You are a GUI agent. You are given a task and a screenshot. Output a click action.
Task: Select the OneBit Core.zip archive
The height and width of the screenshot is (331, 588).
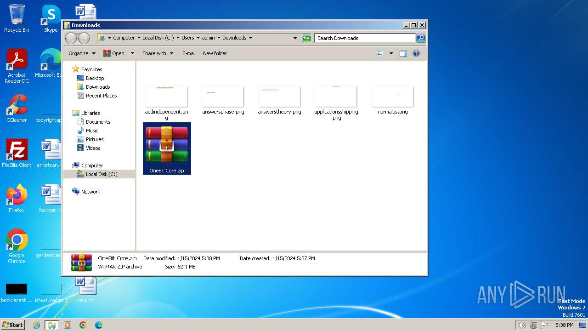click(x=167, y=148)
